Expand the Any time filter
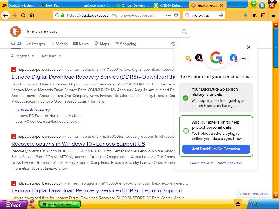Viewport: 279px width, 209px height. 51,56
